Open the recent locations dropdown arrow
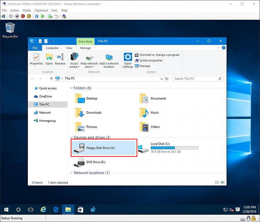 [x=46, y=79]
